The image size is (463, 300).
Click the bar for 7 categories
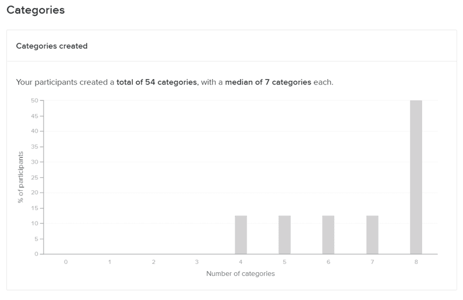[x=372, y=235]
